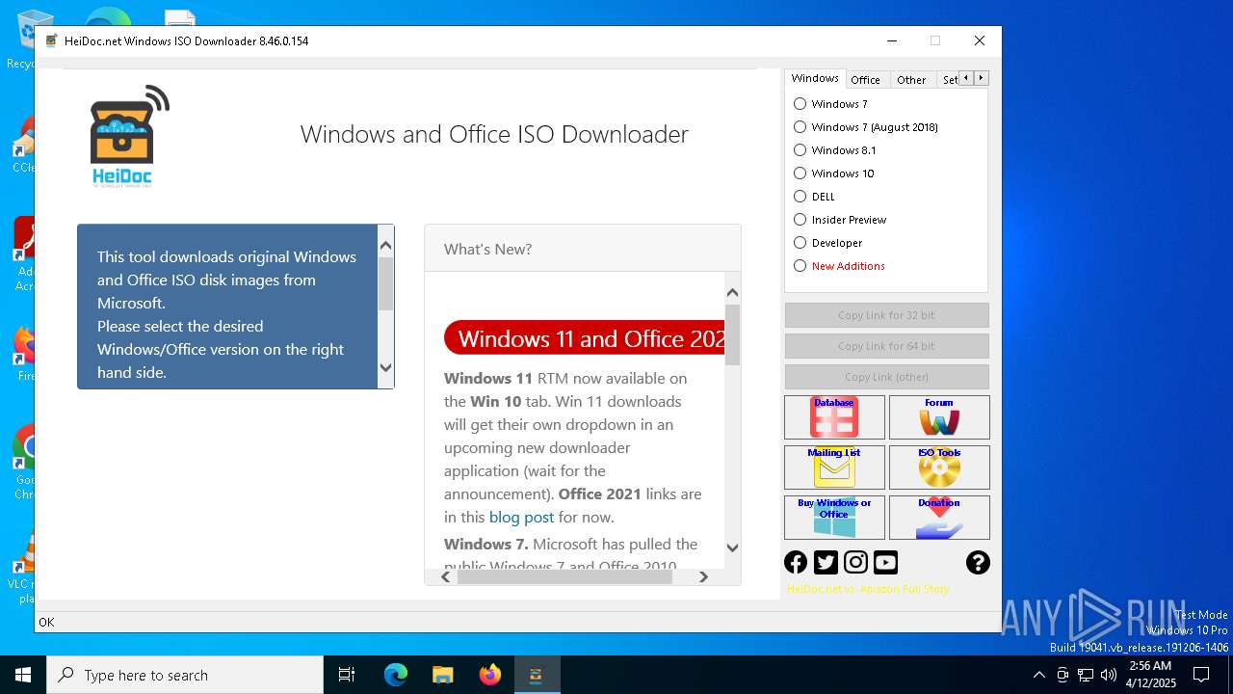
Task: Select the Developer radio option
Action: coord(828,243)
